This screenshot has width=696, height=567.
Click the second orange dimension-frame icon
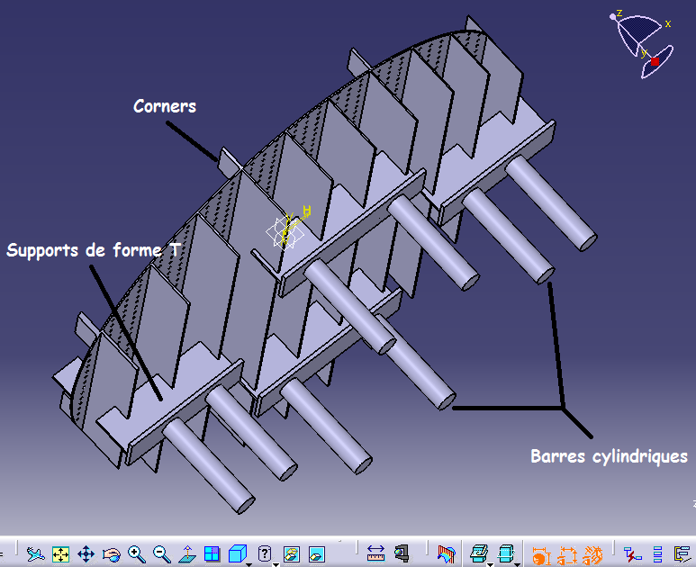click(x=567, y=555)
